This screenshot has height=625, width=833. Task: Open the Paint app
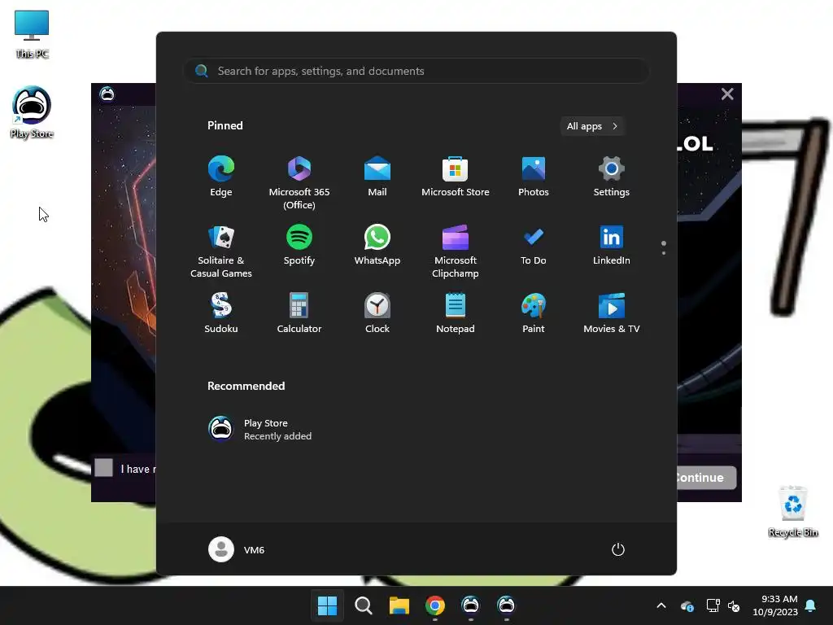[534, 313]
